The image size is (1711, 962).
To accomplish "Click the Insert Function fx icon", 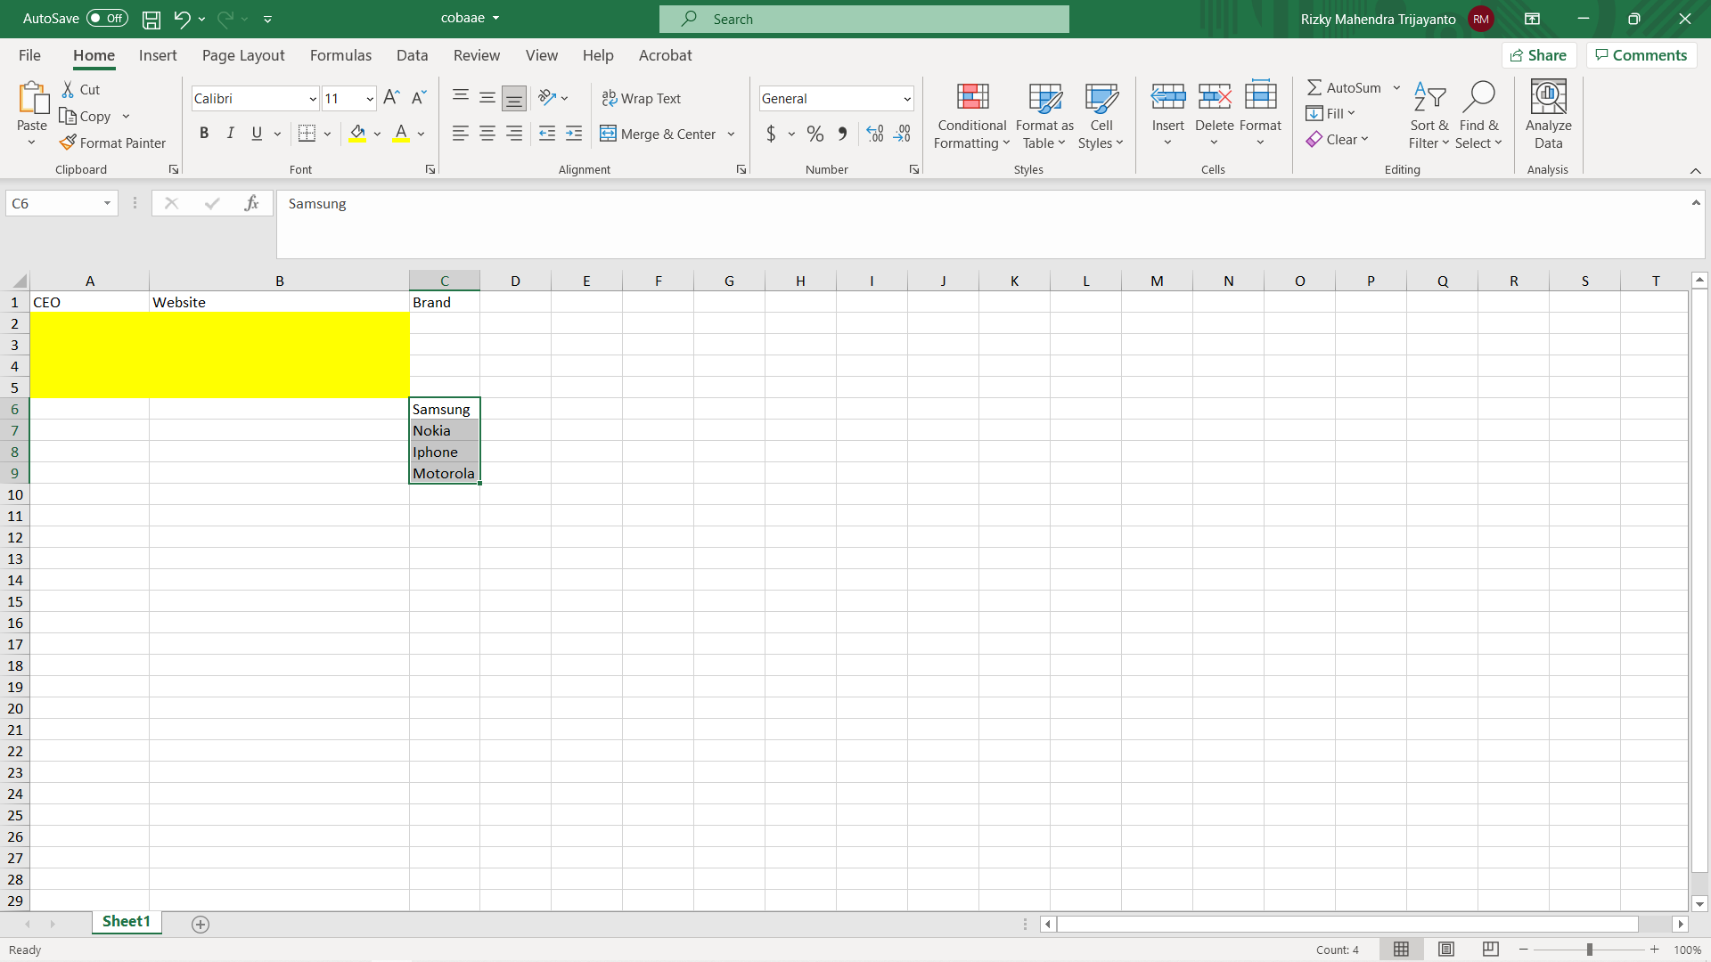I will coord(251,203).
